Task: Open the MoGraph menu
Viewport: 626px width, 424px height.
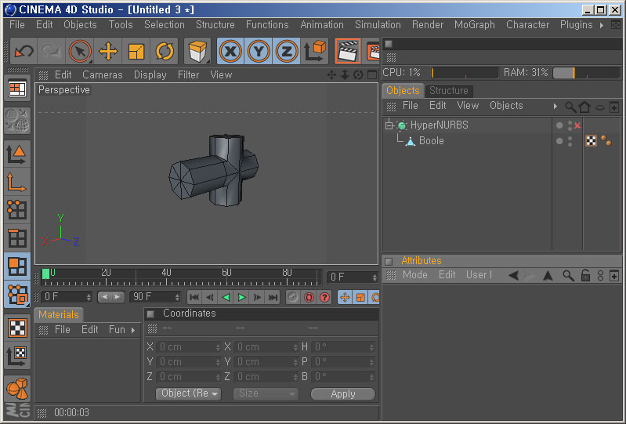Action: click(x=474, y=25)
